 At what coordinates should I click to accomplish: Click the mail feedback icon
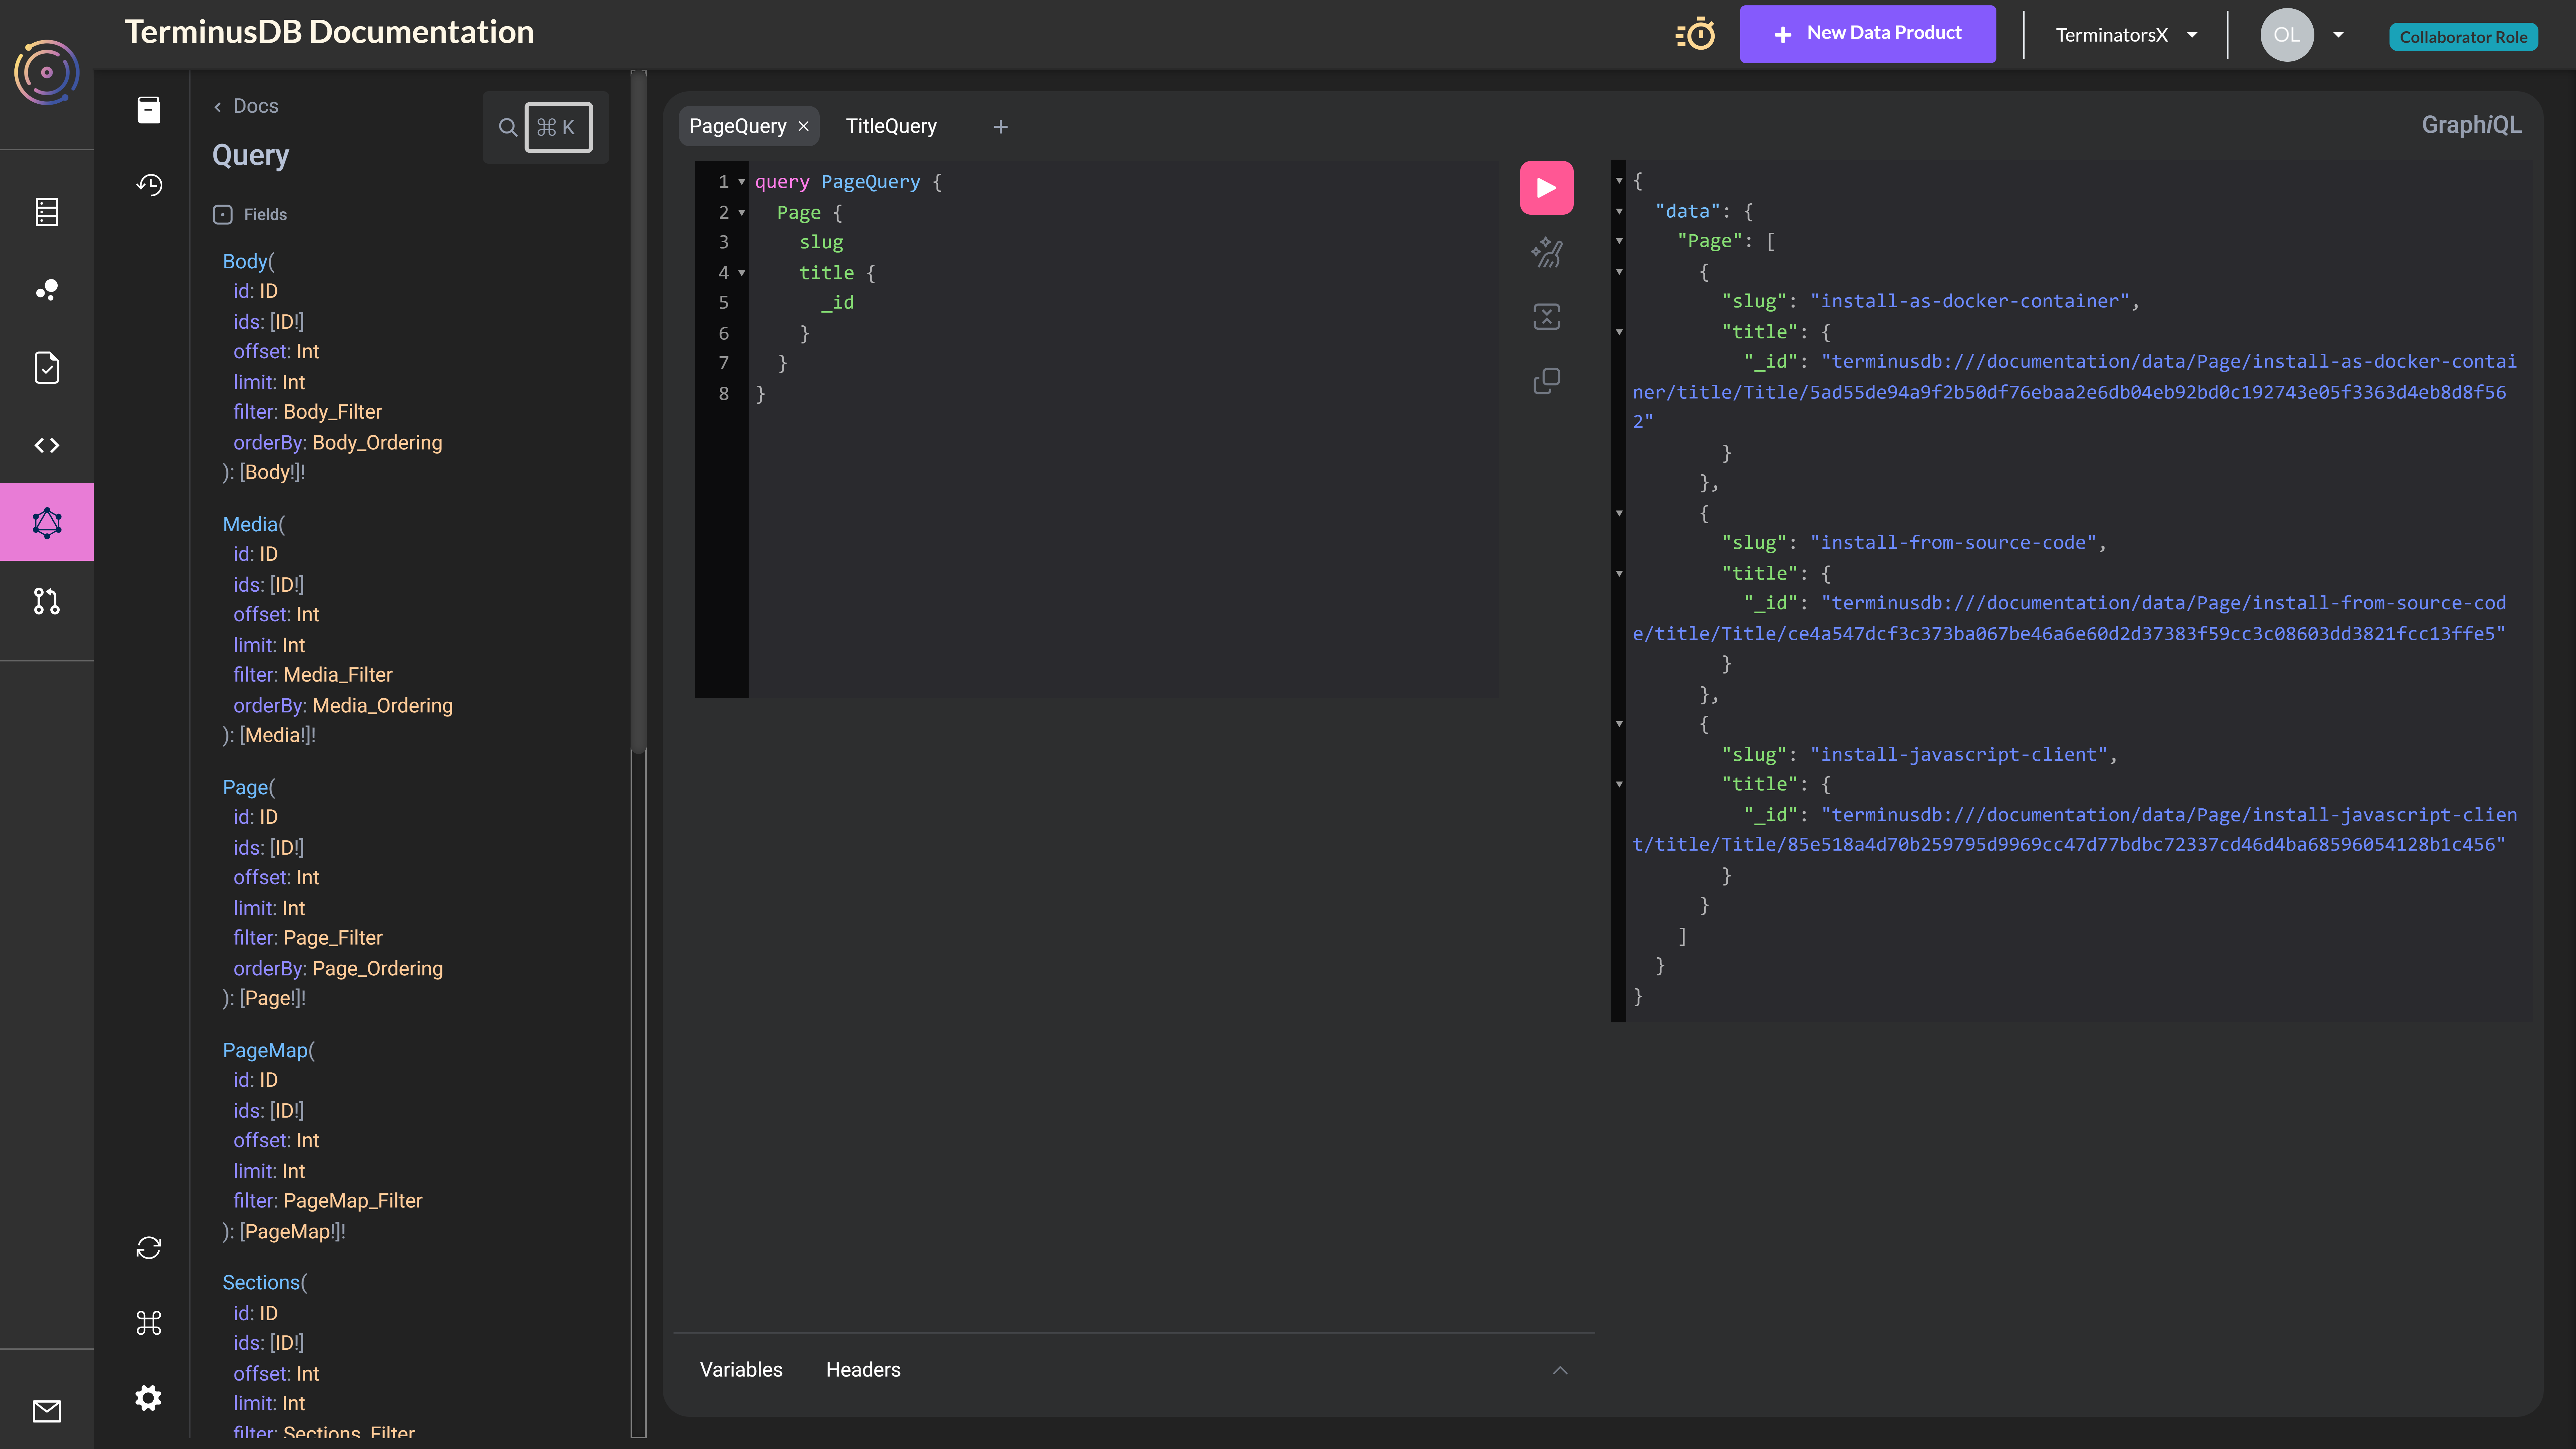tap(47, 1411)
